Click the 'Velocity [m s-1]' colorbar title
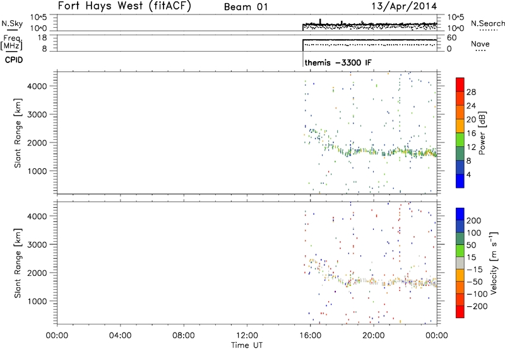The width and height of the screenshot is (505, 349). [x=494, y=263]
